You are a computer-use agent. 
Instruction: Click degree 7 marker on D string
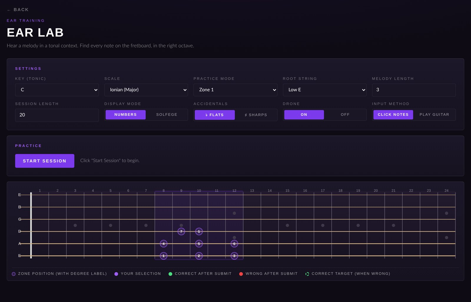point(181,231)
